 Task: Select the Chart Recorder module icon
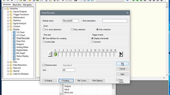14,38
